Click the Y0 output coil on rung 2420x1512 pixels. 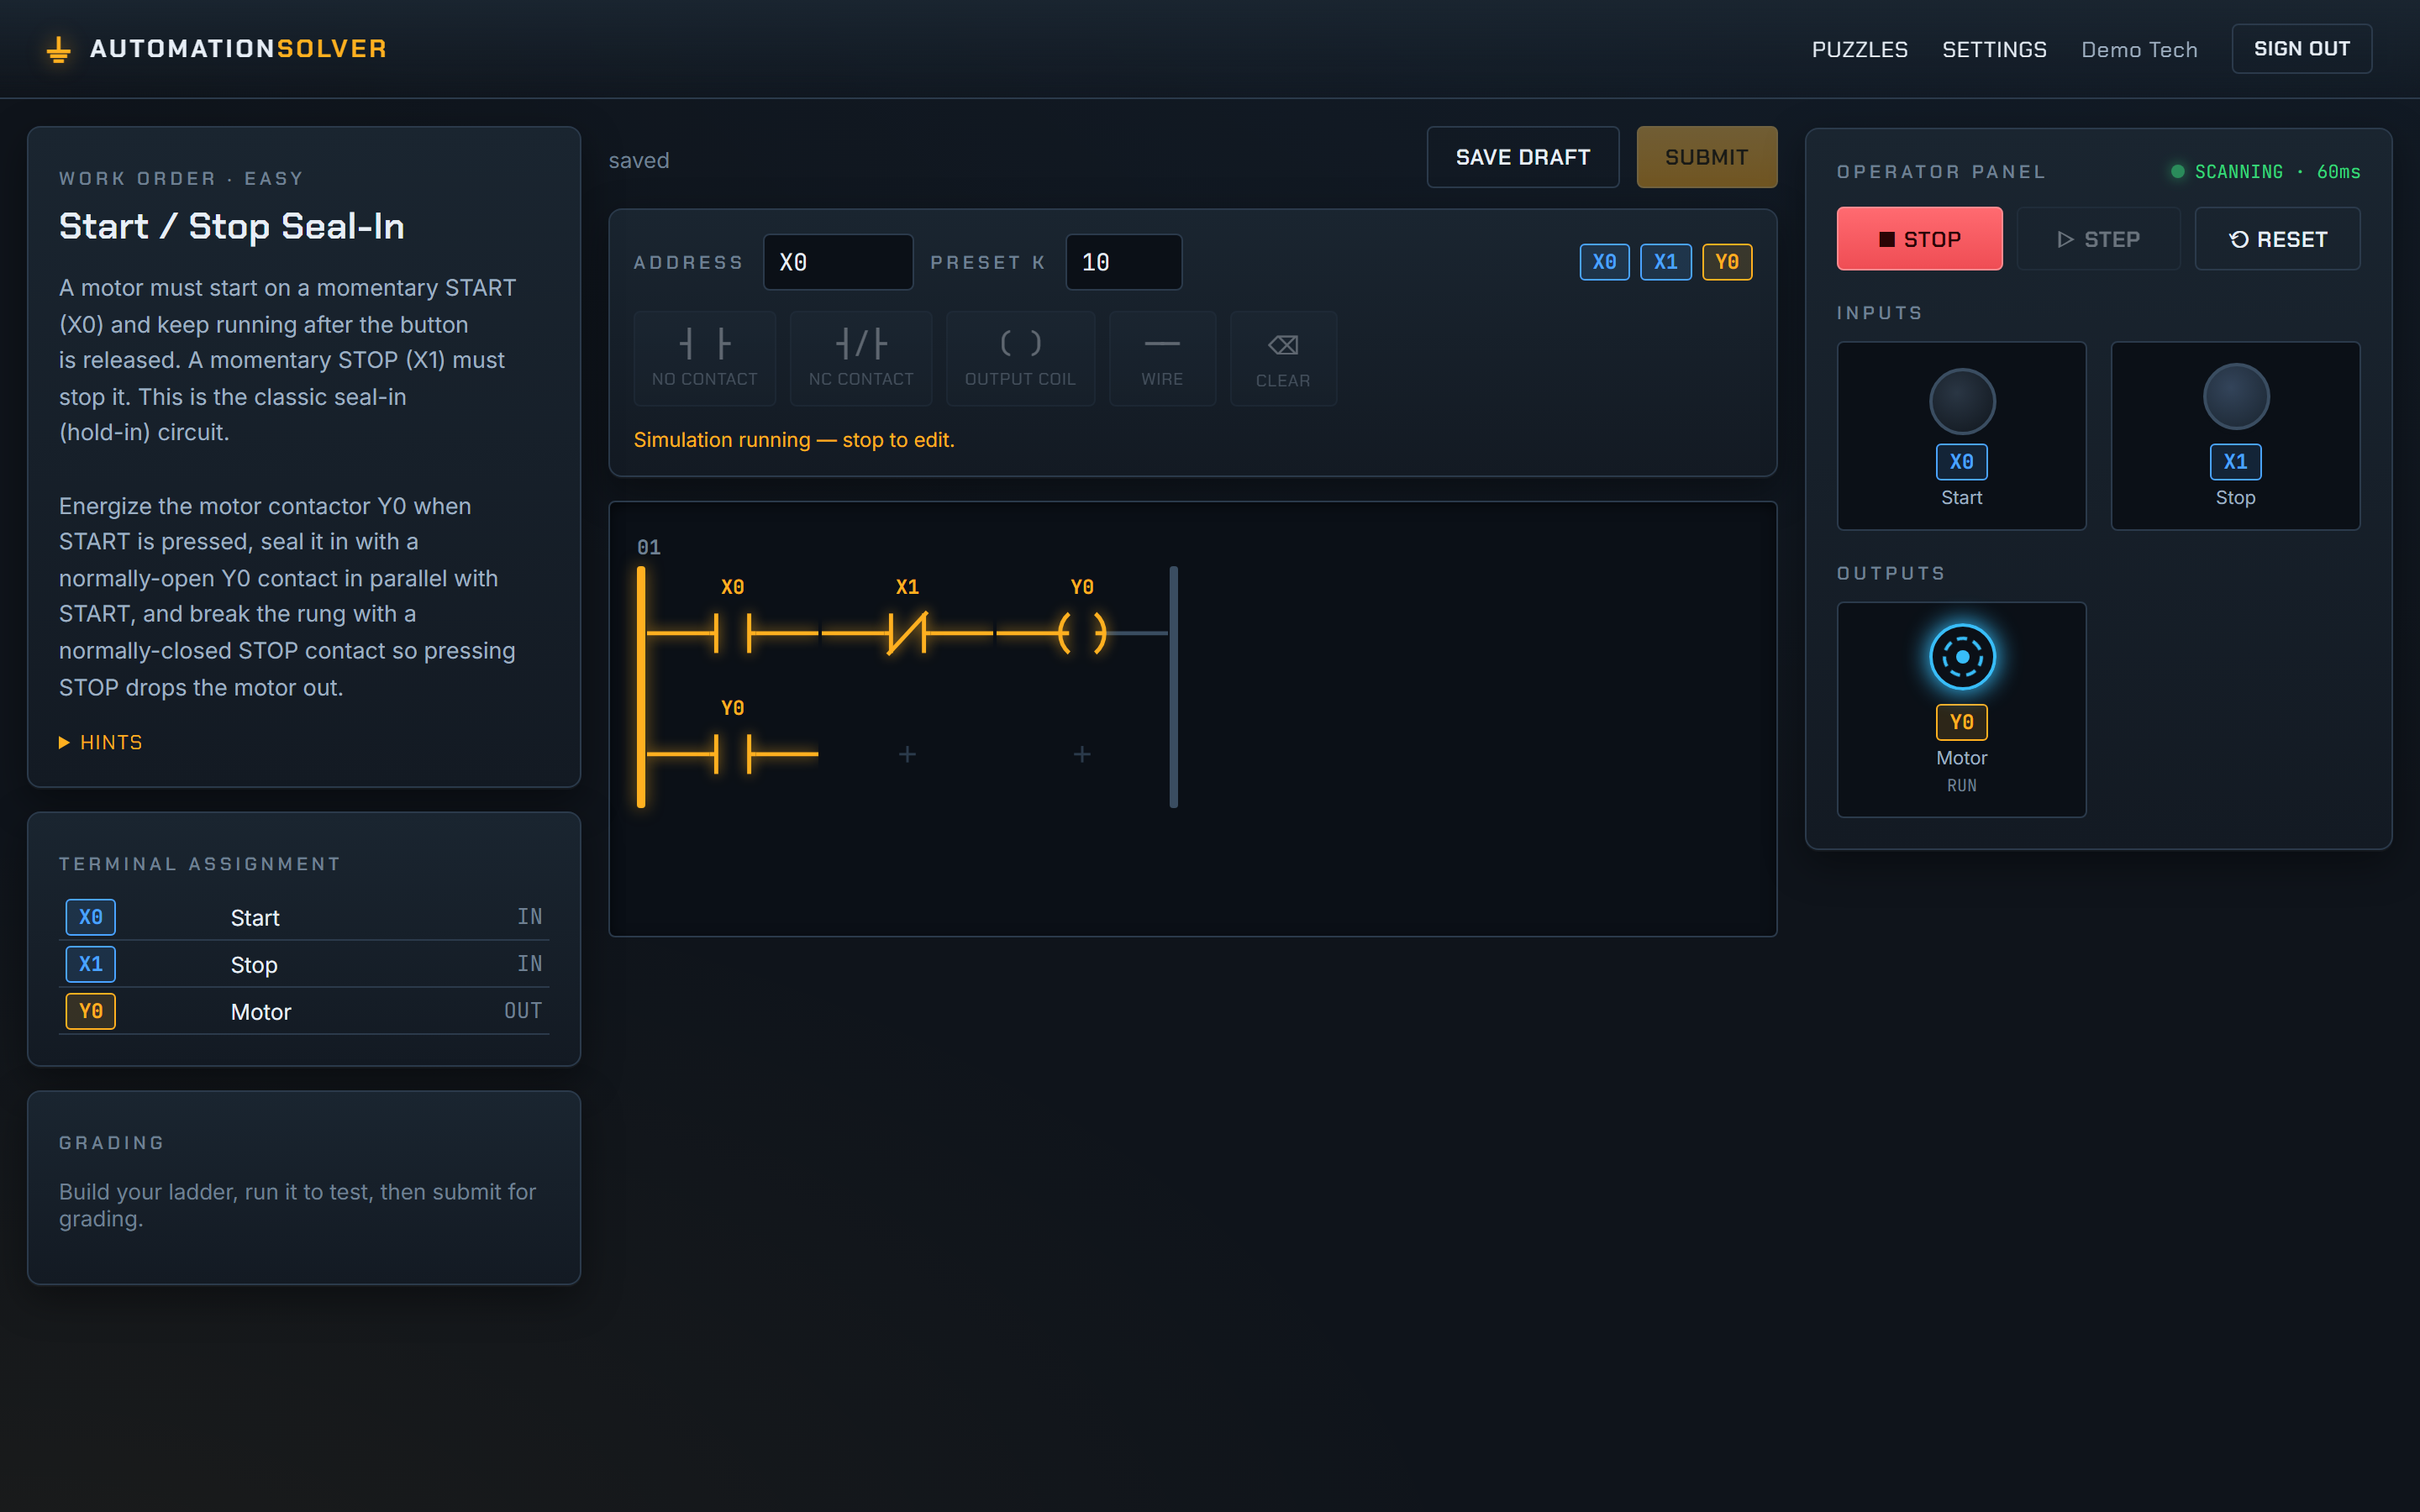click(x=1082, y=633)
